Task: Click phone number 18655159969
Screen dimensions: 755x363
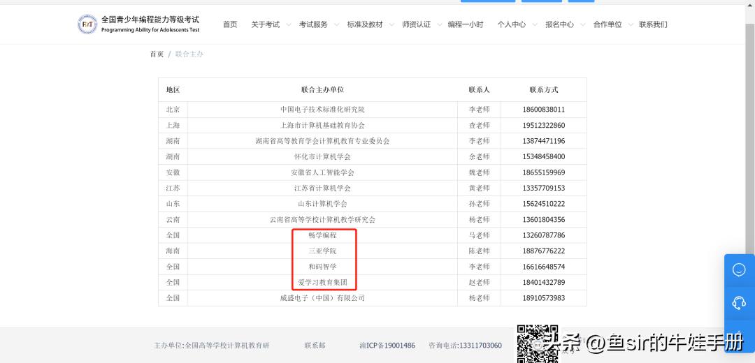Action: (x=544, y=172)
